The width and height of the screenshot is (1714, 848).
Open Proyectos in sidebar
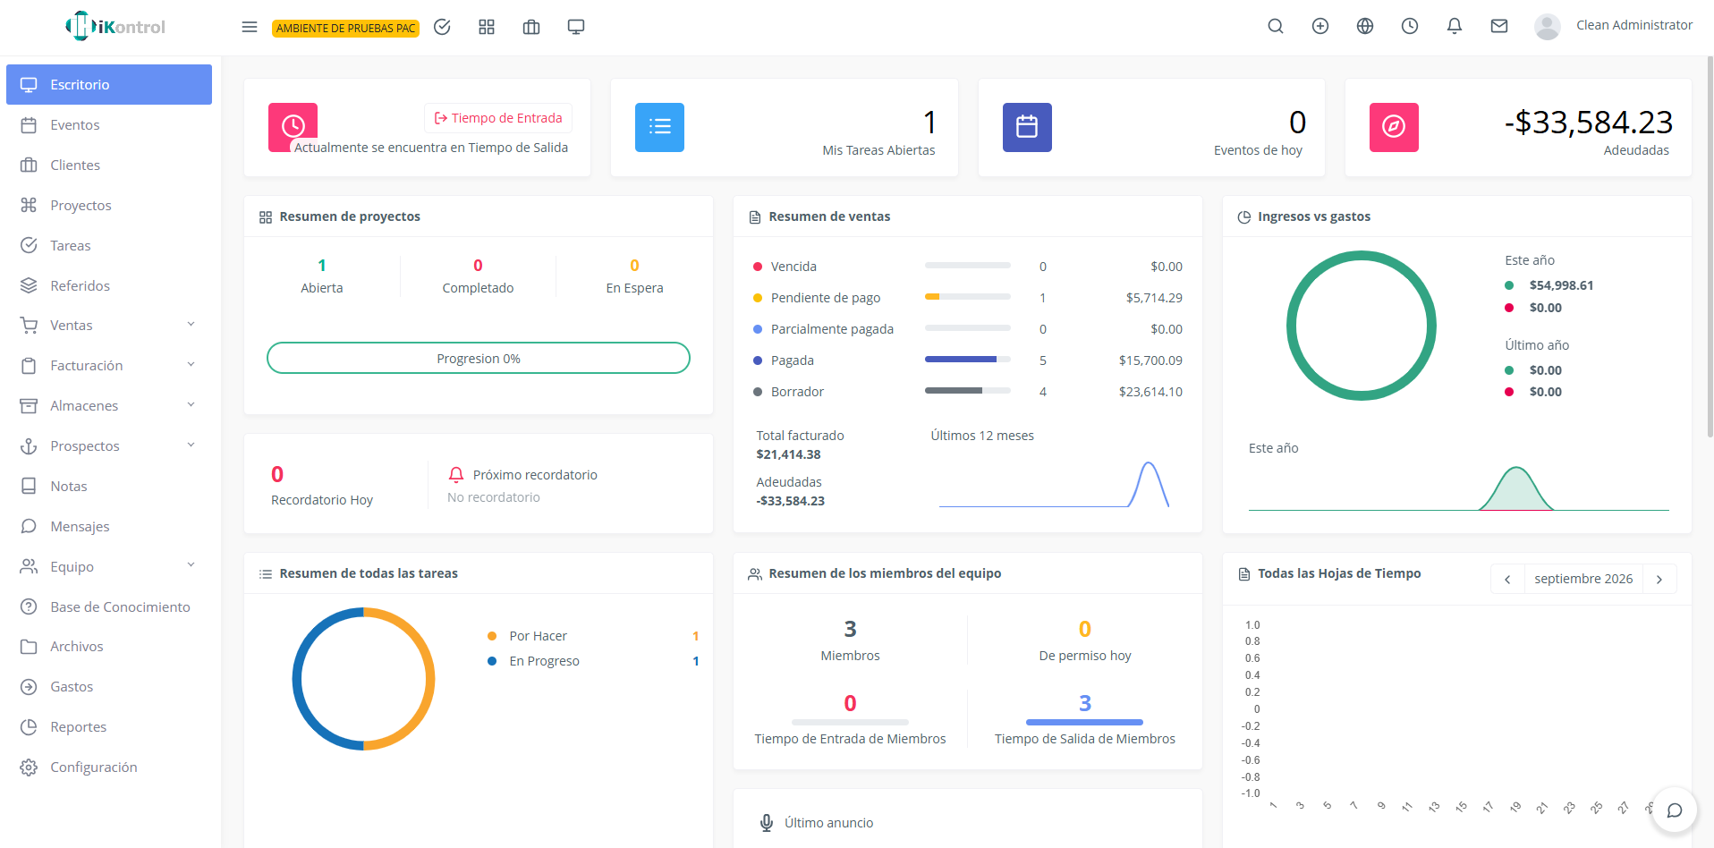point(109,206)
